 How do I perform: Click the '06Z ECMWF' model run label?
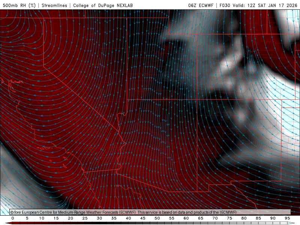(201, 5)
